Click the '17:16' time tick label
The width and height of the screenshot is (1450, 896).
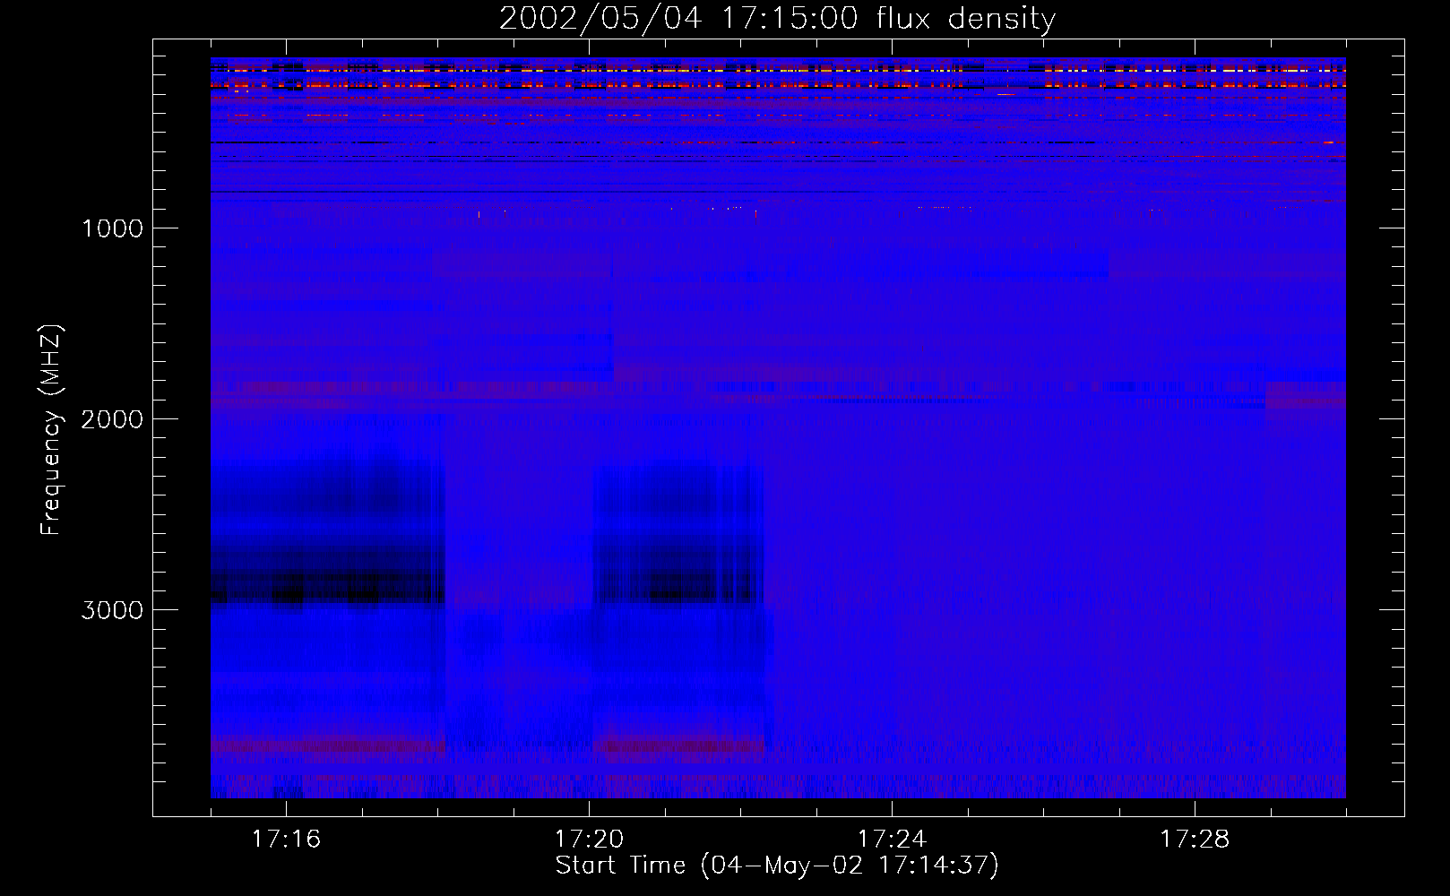click(286, 840)
